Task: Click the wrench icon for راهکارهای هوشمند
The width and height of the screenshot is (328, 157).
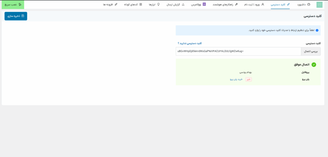Action: 236,4
